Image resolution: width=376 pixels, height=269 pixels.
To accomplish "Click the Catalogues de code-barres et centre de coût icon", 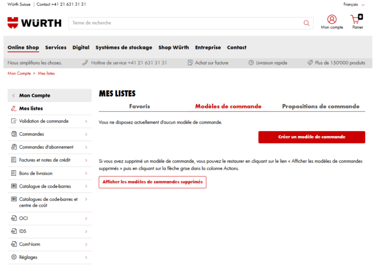I will 13,199.
